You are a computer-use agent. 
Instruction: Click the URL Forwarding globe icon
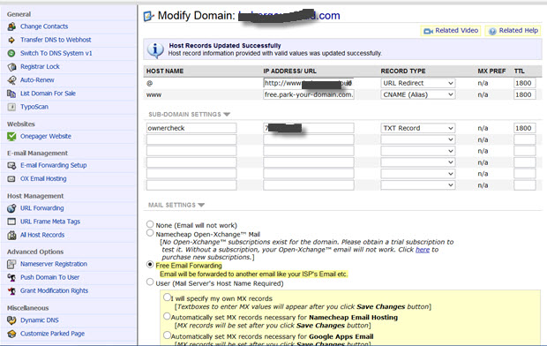11,208
